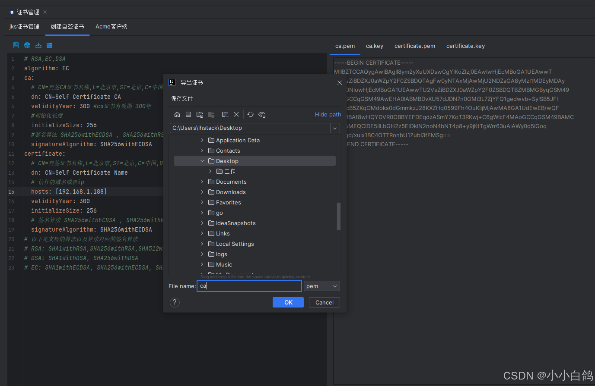Image resolution: width=595 pixels, height=386 pixels.
Task: Switch to the Acme客户端 tab
Action: 111,27
